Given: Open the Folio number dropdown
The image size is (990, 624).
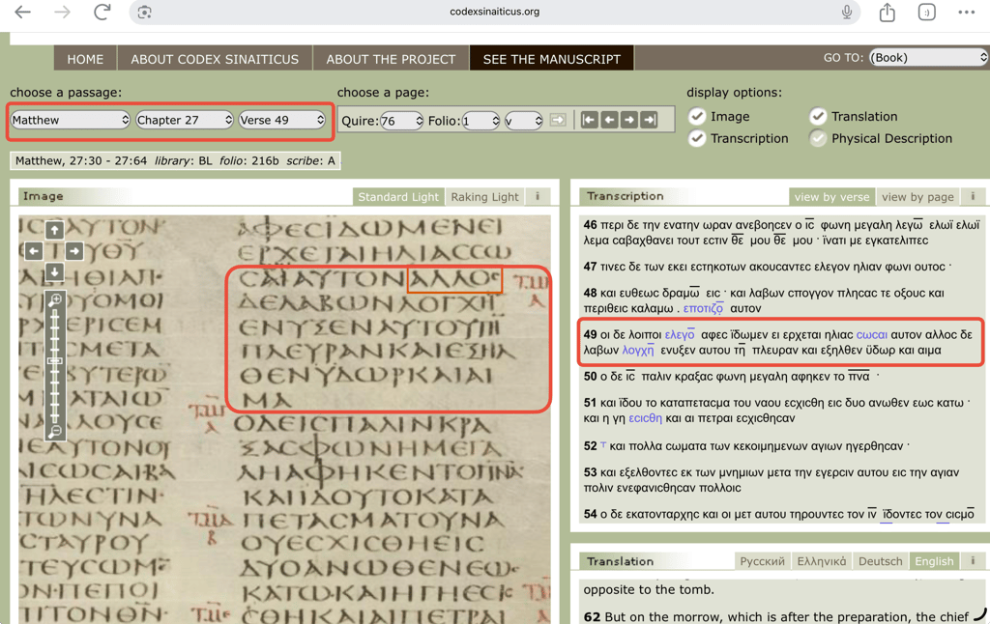Looking at the screenshot, I should (x=481, y=121).
